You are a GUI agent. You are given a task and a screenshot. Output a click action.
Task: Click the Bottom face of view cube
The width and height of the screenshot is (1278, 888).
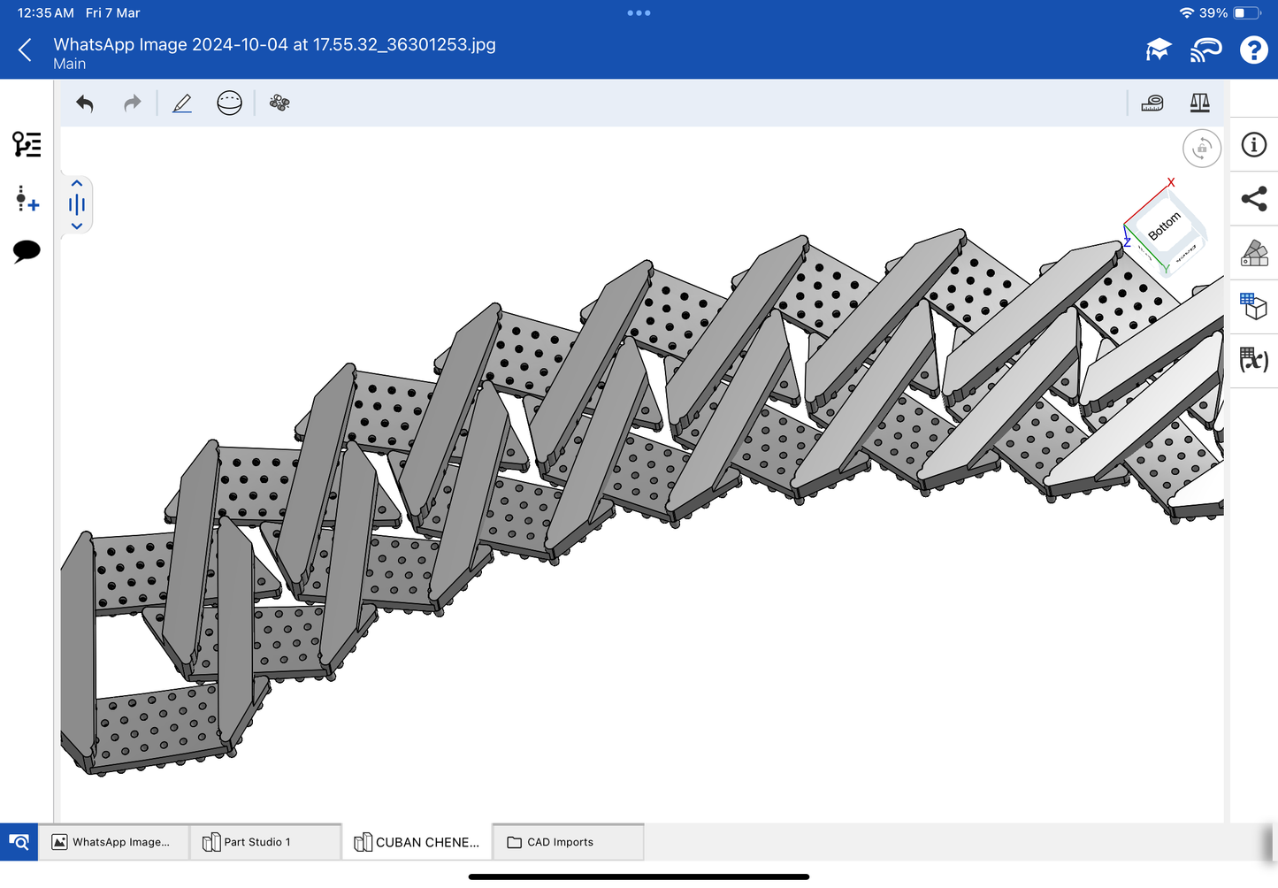point(1165,226)
